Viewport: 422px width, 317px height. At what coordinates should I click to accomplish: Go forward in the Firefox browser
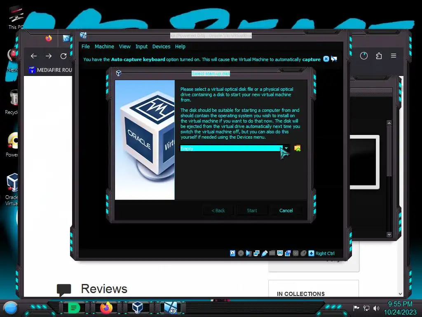click(49, 56)
